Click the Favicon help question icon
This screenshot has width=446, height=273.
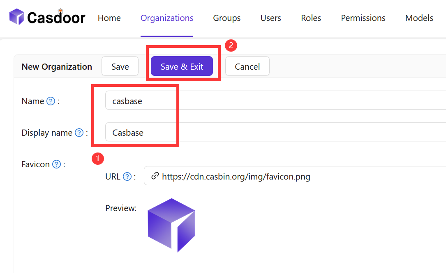pos(57,164)
